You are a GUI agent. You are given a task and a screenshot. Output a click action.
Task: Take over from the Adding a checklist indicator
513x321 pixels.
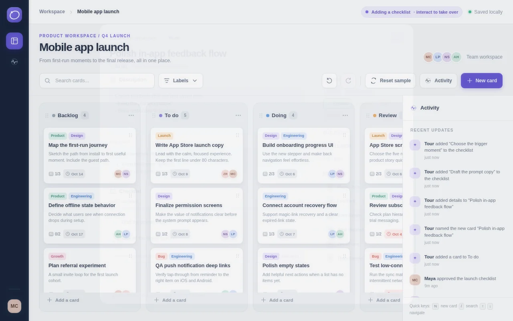[412, 12]
